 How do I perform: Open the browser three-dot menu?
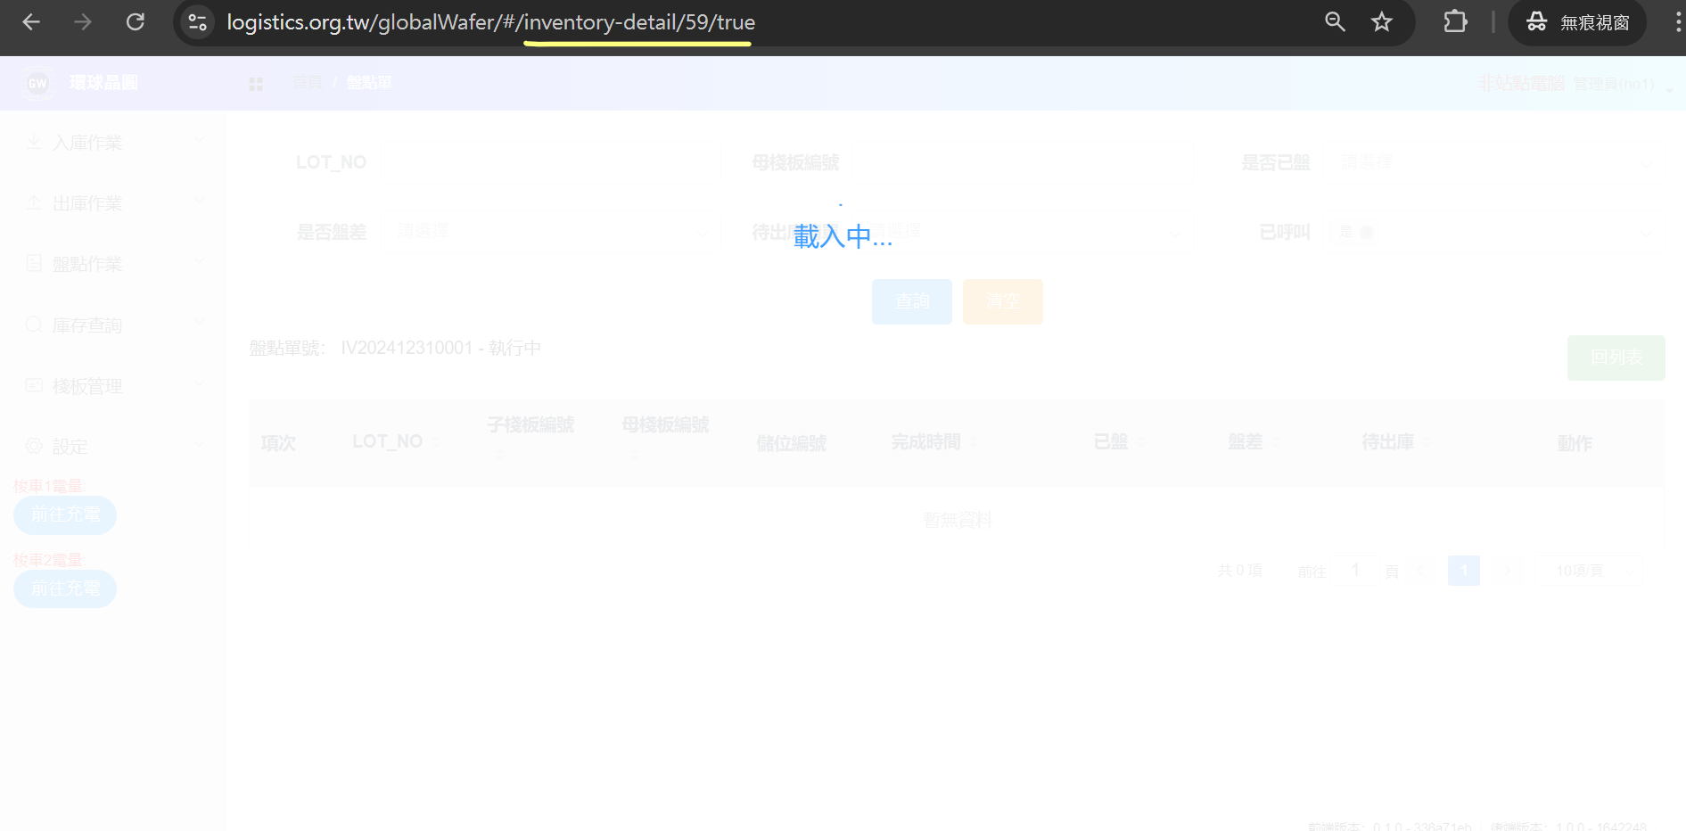click(x=1678, y=21)
